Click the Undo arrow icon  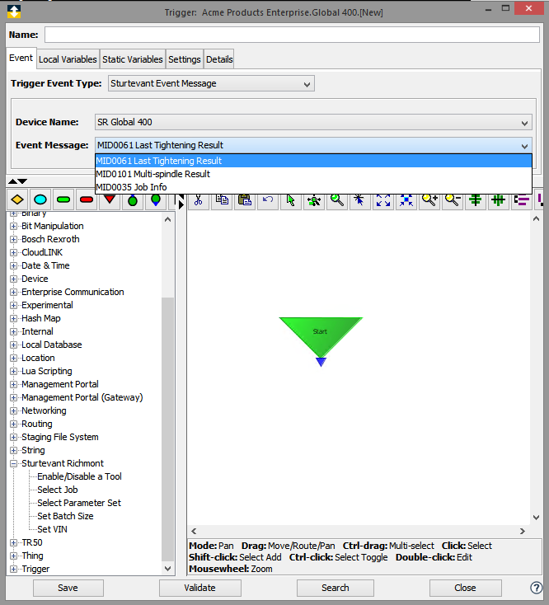point(268,199)
